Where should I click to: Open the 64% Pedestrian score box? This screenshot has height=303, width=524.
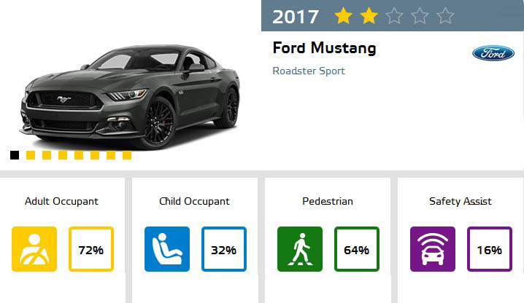point(357,249)
